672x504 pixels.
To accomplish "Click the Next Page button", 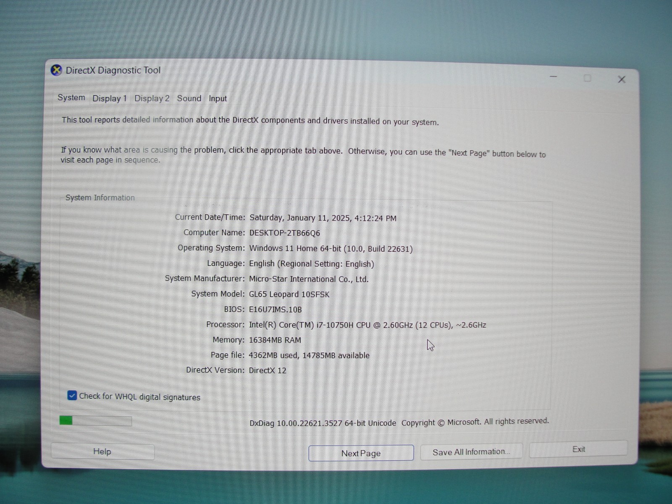I will click(x=361, y=453).
